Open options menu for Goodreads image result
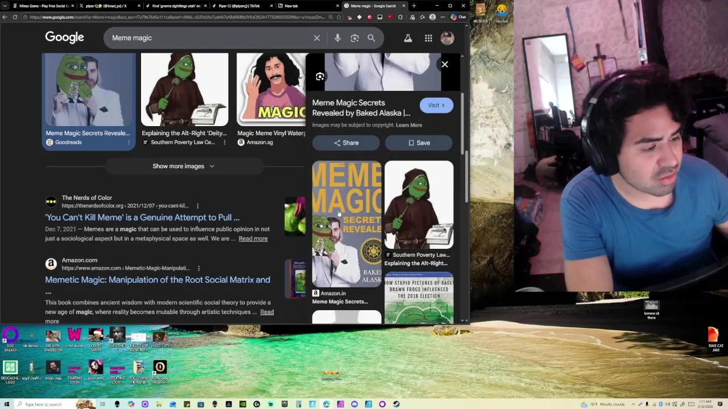This screenshot has height=409, width=728. 129,142
